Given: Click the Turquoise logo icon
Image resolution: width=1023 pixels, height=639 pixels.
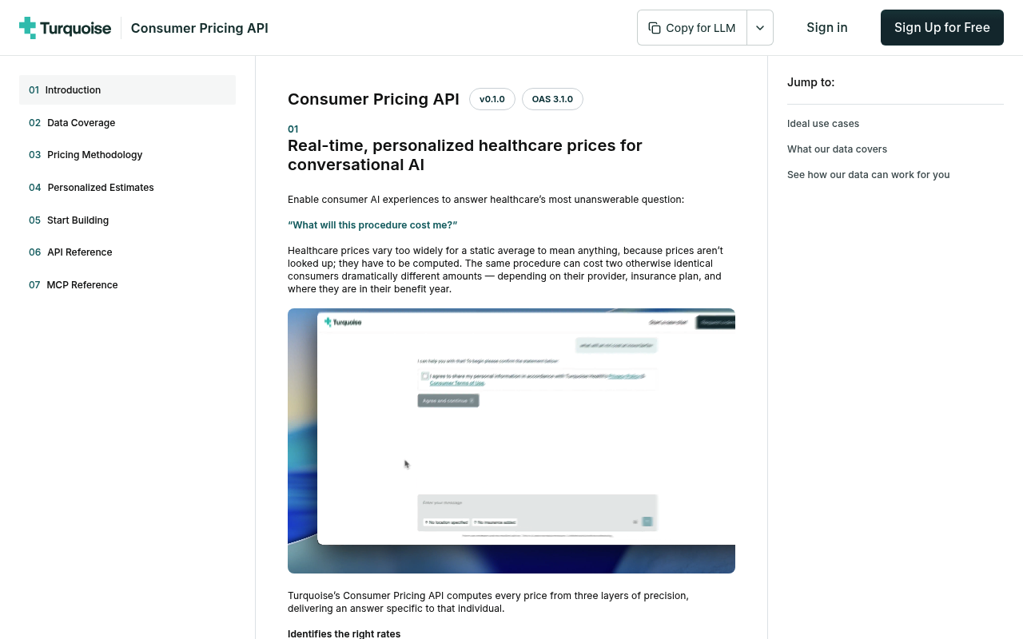Looking at the screenshot, I should pyautogui.click(x=28, y=28).
